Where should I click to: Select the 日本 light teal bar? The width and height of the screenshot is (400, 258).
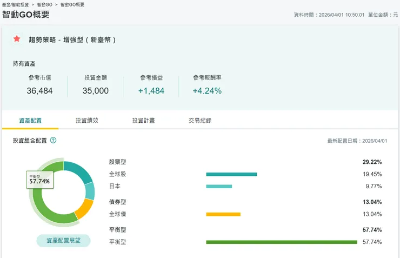tap(219, 186)
